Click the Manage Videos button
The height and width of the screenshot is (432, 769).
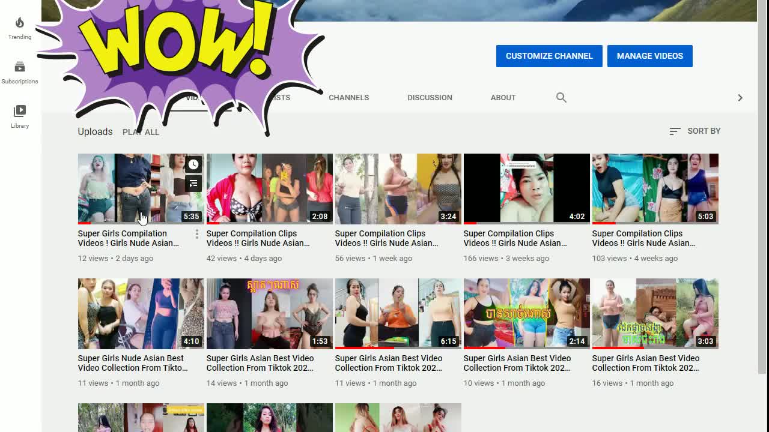(650, 56)
